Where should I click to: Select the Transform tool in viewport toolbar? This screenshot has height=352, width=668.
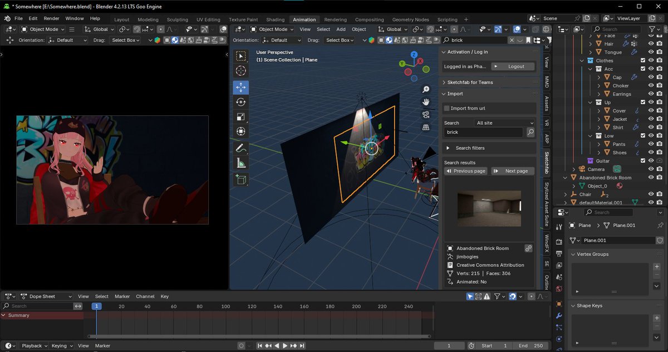click(241, 131)
